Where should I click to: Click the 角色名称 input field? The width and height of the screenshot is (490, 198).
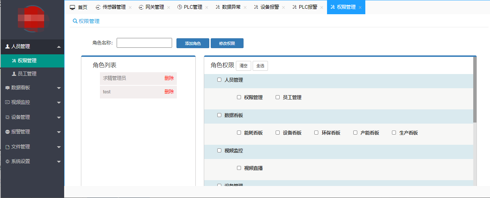[144, 43]
